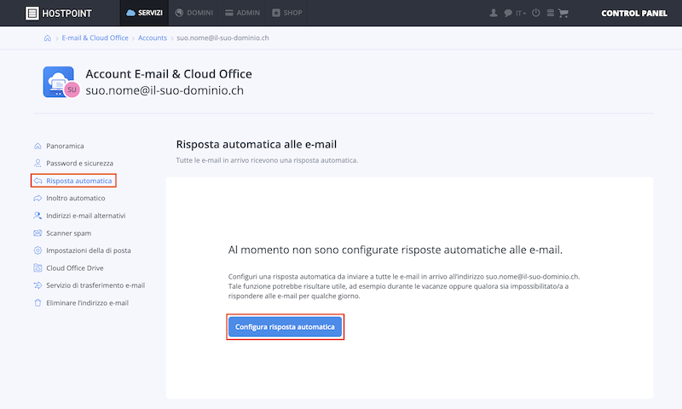Click the Account E-mail & Cloud Office title
The image size is (682, 409).
[169, 74]
